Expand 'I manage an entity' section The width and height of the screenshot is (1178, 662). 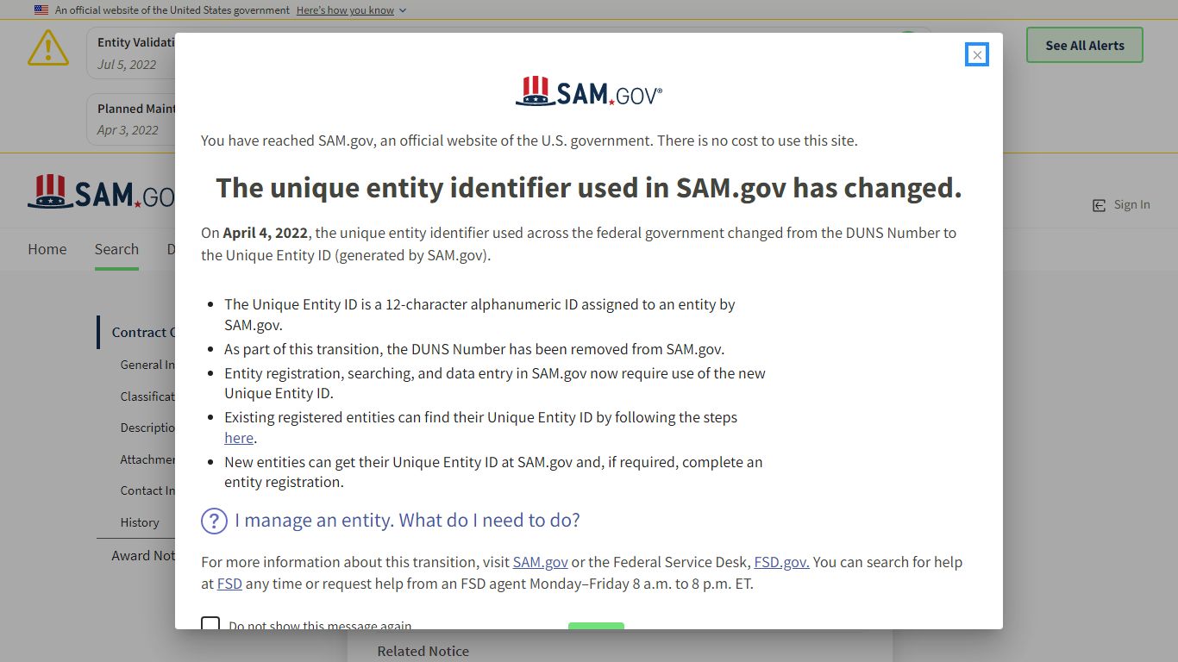[407, 521]
